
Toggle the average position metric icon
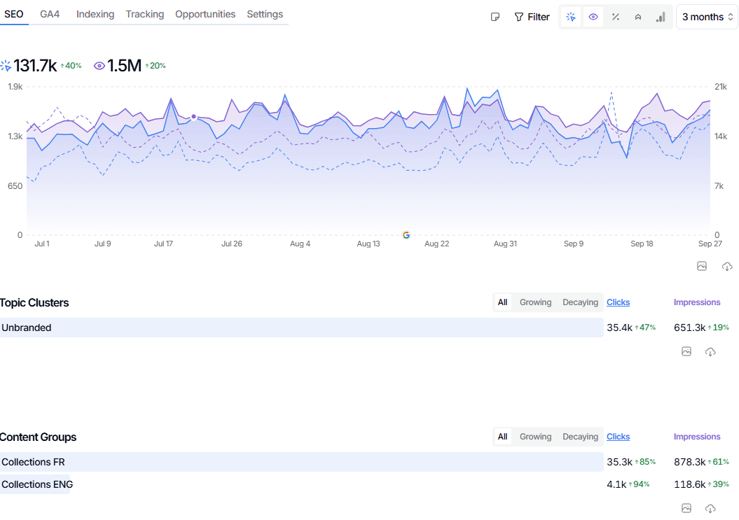click(638, 17)
